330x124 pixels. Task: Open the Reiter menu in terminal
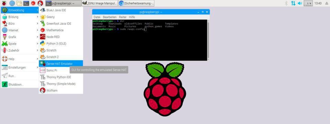[123, 17]
